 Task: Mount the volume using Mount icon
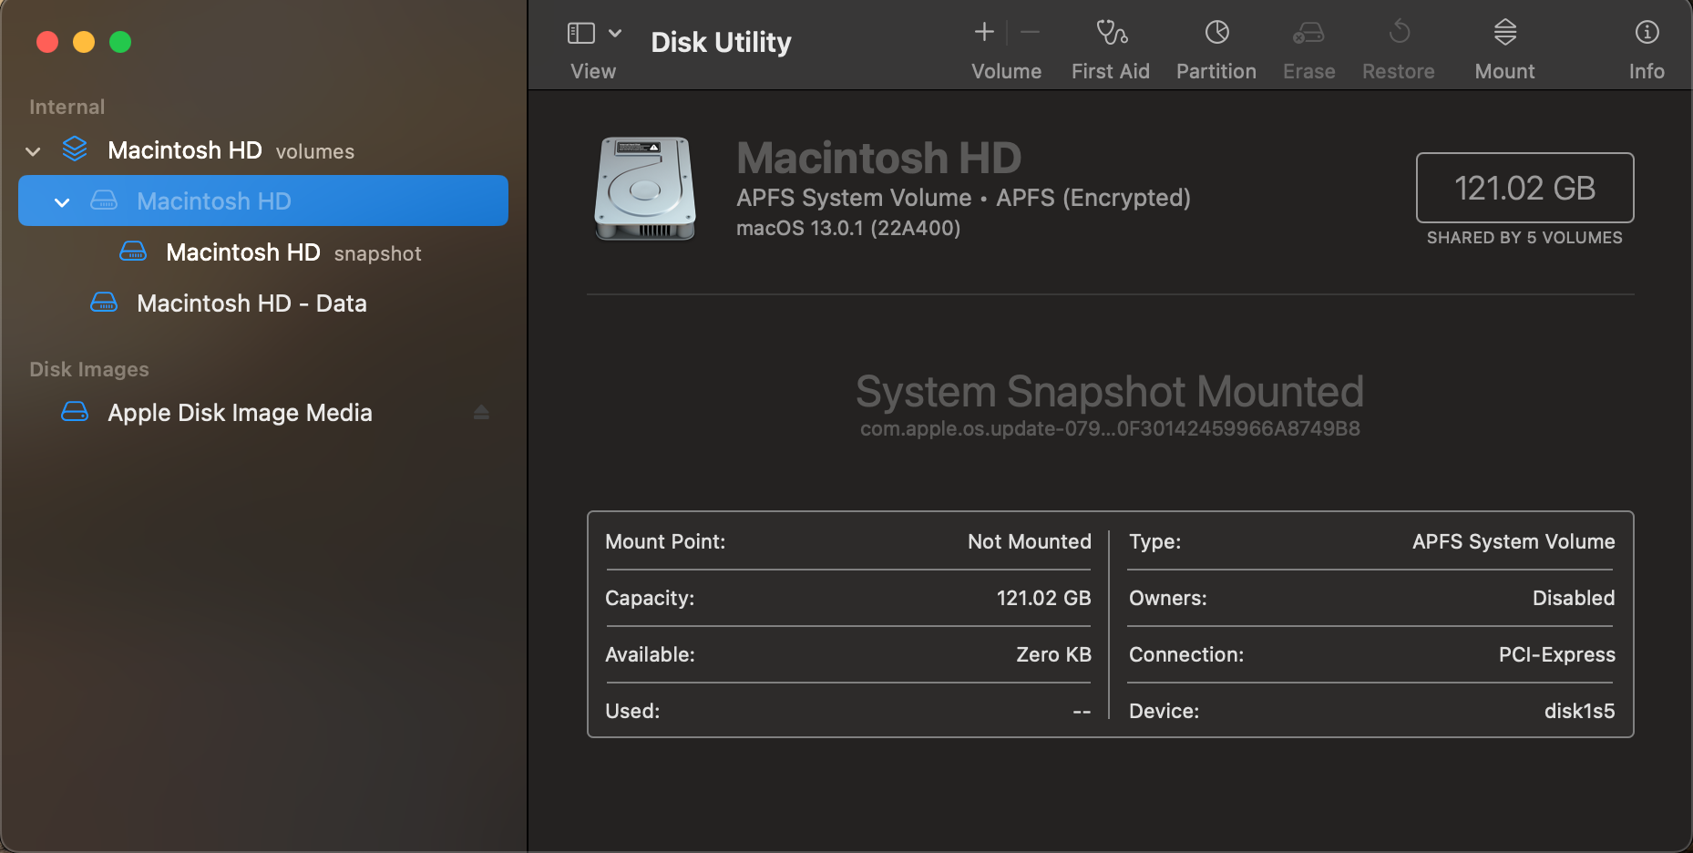coord(1505,33)
